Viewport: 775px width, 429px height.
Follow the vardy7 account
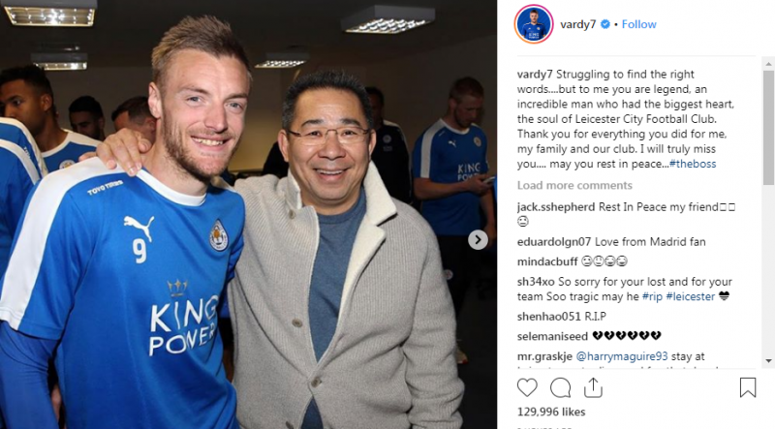pyautogui.click(x=638, y=24)
